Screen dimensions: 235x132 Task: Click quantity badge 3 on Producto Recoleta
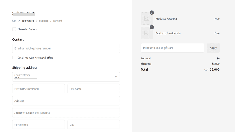(152, 13)
